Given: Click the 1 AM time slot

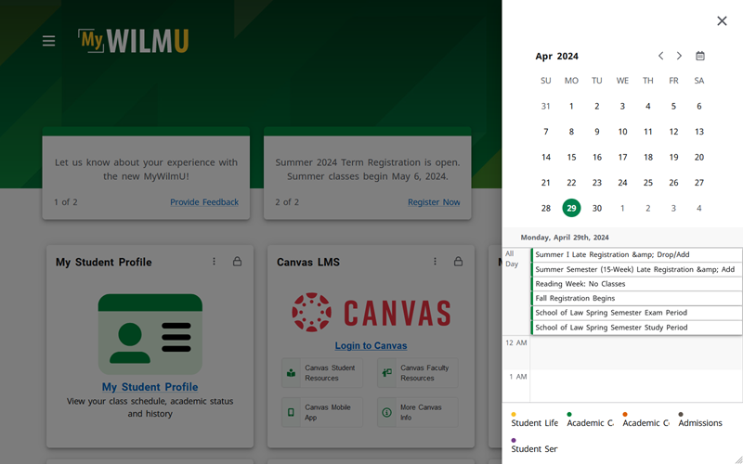Looking at the screenshot, I should click(636, 386).
